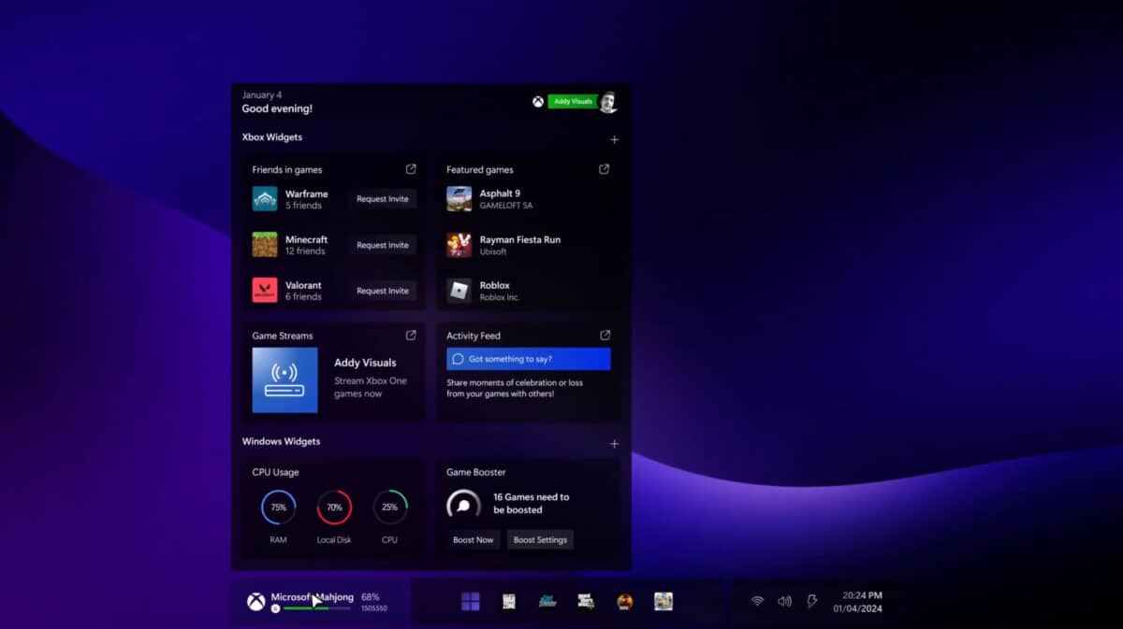Open Activity Feed in new window icon

[605, 334]
